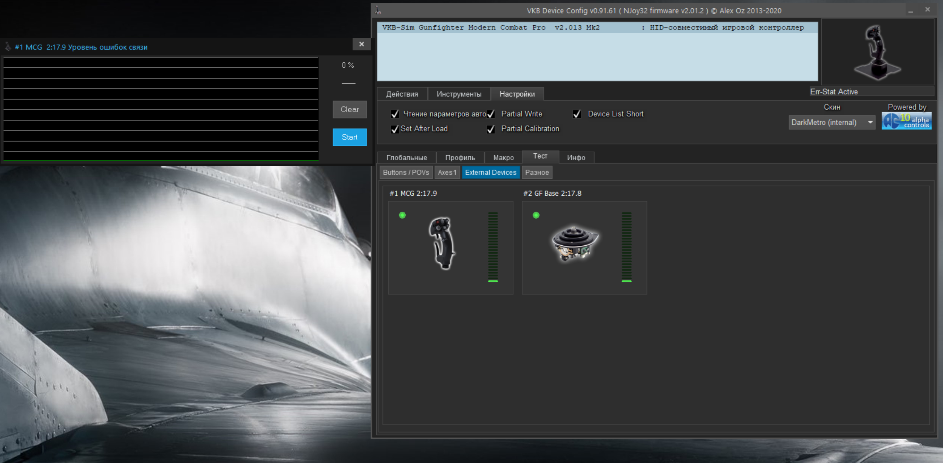Toggle the Partial Write checkbox
Image resolution: width=943 pixels, height=463 pixels.
491,114
